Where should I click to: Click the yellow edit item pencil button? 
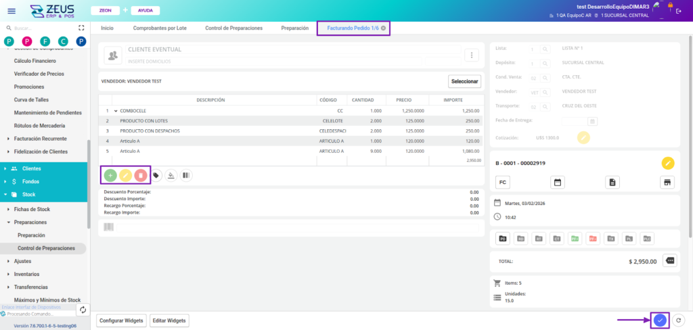point(126,175)
